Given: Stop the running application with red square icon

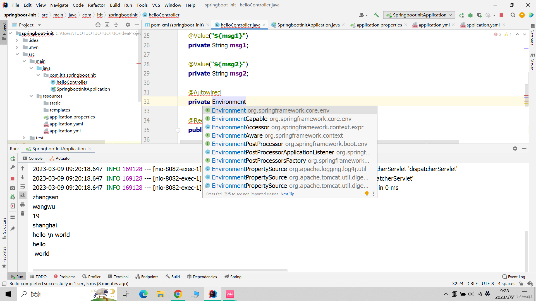Looking at the screenshot, I should pos(502,15).
